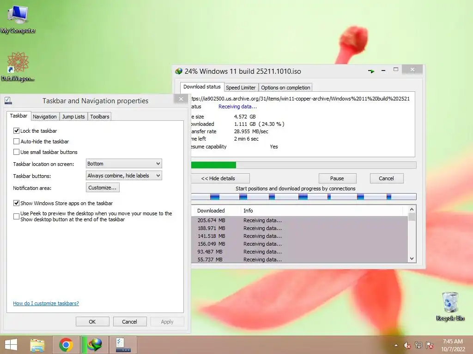Toggle Lock the taskbar checkbox
This screenshot has width=473, height=354.
[x=17, y=130]
